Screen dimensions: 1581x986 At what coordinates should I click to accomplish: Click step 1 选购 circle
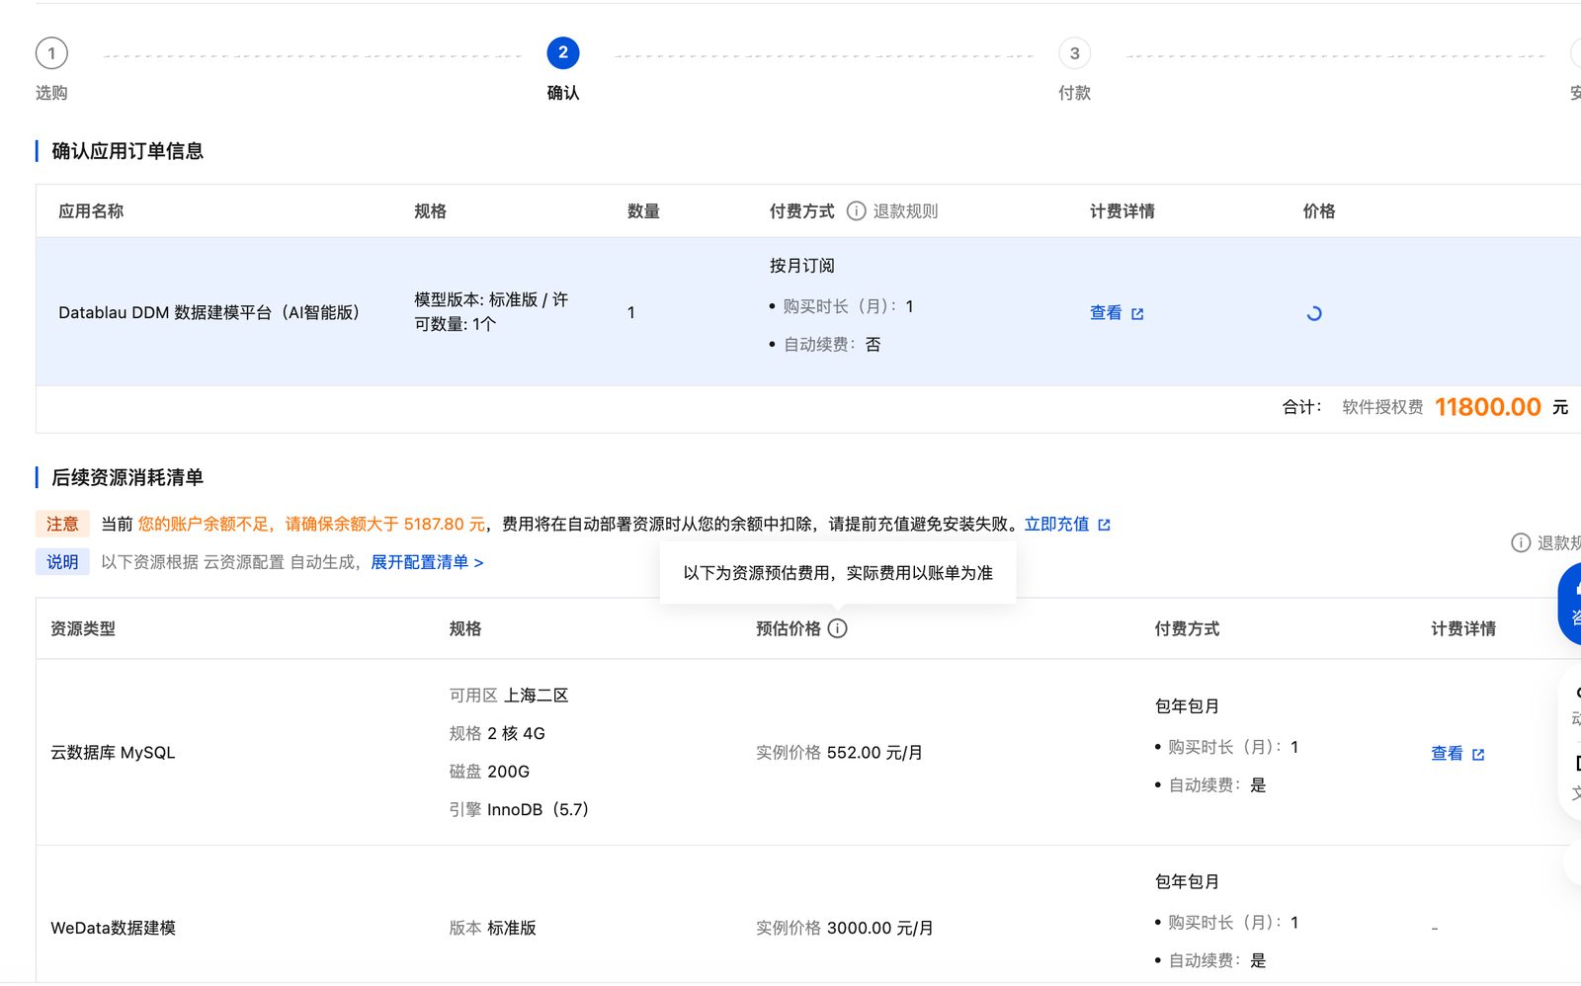(x=51, y=53)
